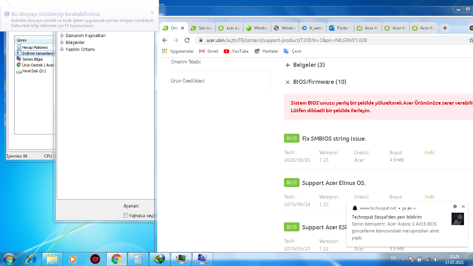Click the TR language indicator
The height and width of the screenshot is (266, 473).
[x=393, y=259]
